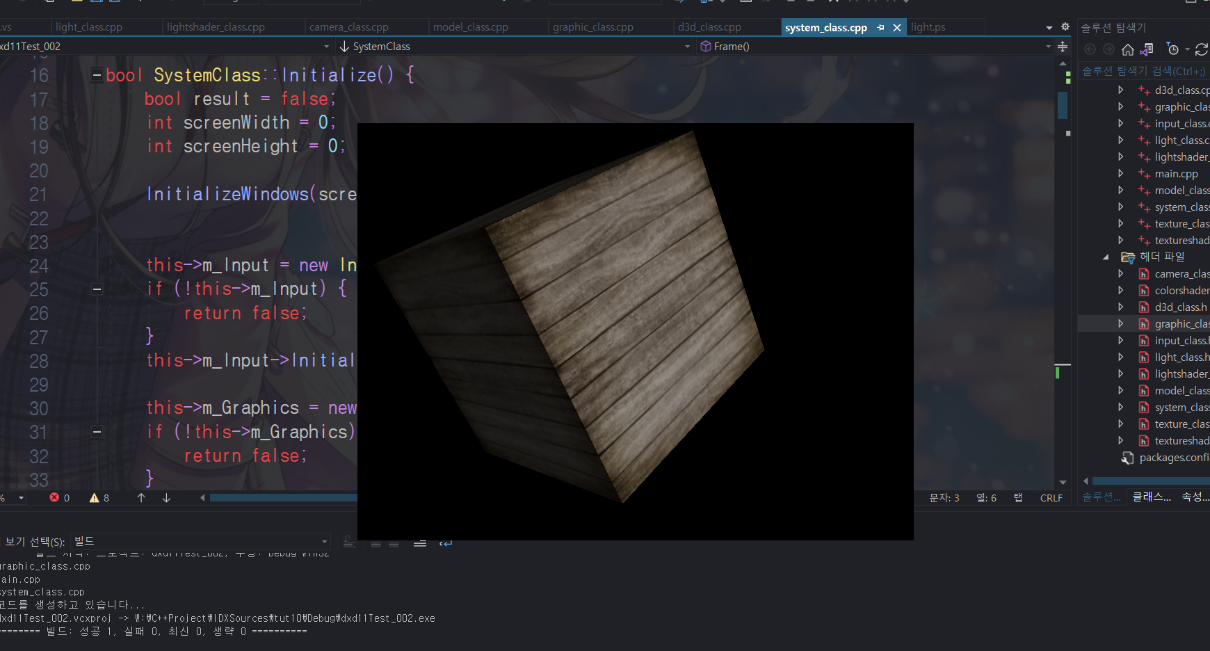Image resolution: width=1210 pixels, height=651 pixels.
Task: Collapse the 헤더 파일 folder node
Action: pos(1106,257)
